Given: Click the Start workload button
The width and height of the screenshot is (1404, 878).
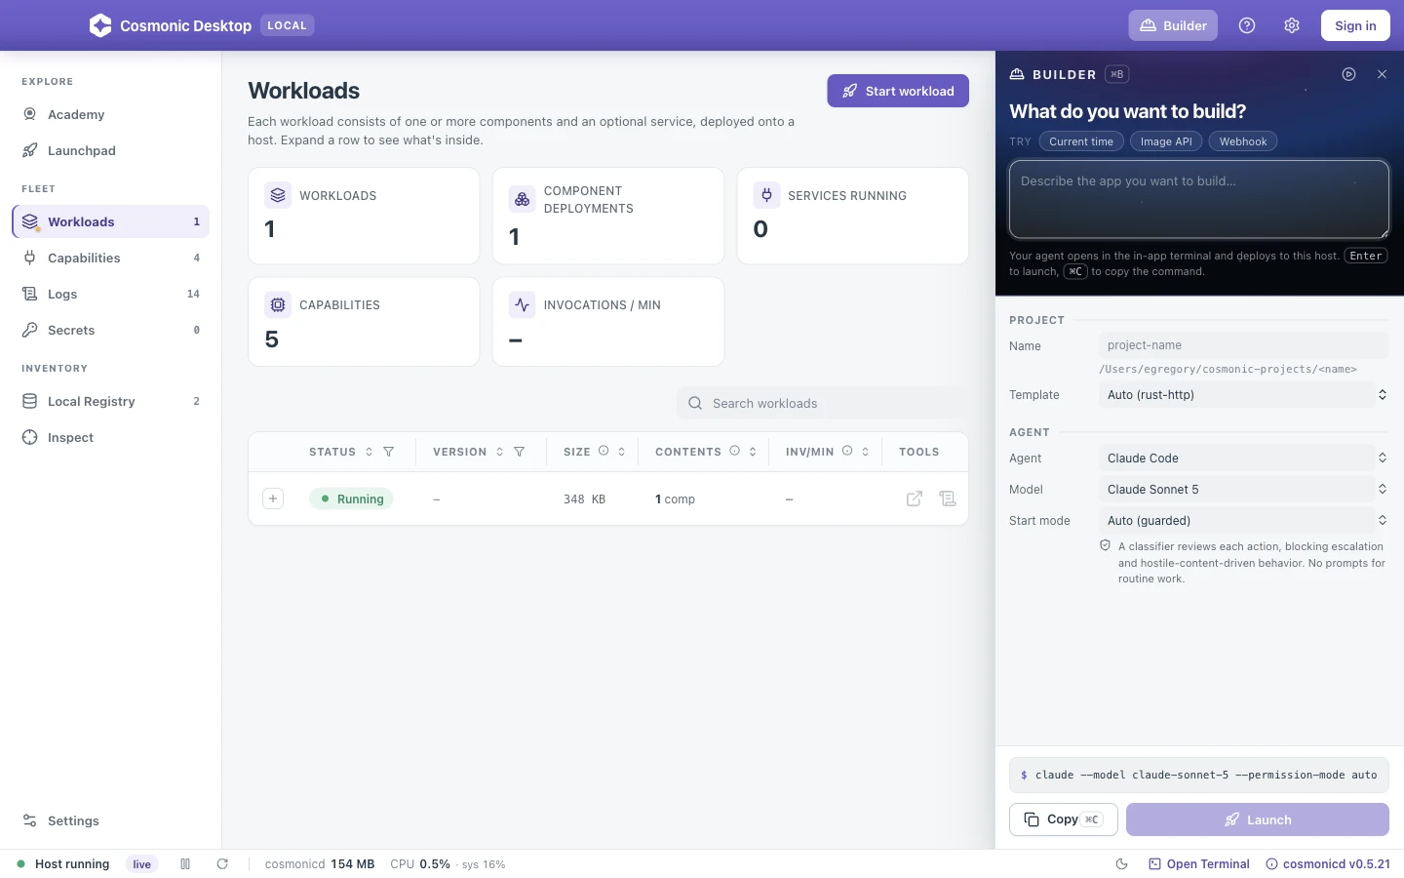Looking at the screenshot, I should tap(898, 91).
